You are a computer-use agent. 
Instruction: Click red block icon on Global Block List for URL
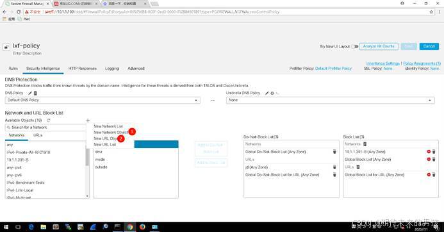[429, 175]
